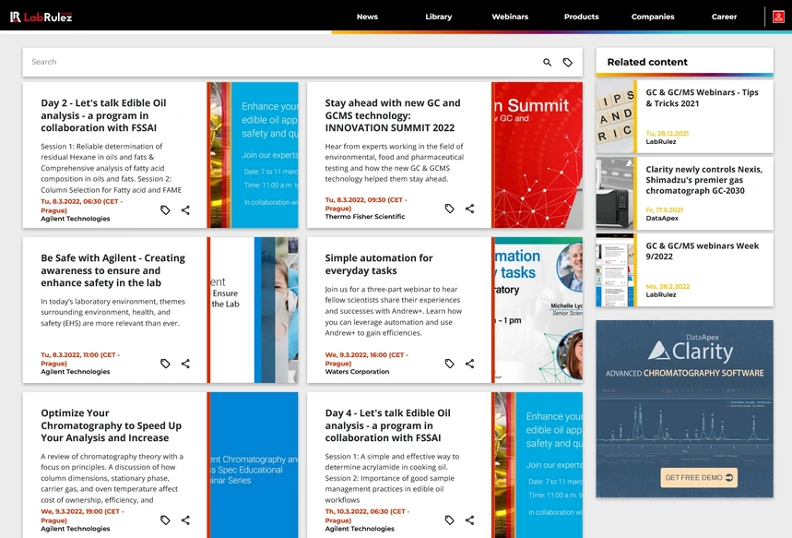Screen dimensions: 792x538
Task: Go to Webinars section
Action: (510, 17)
